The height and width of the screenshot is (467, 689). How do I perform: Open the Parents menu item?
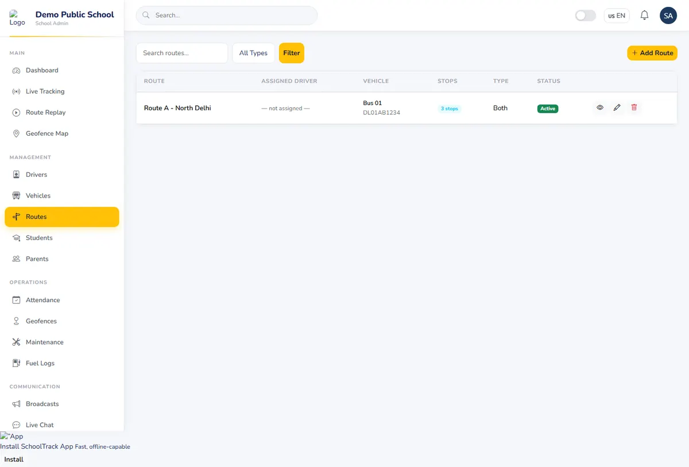[62, 259]
